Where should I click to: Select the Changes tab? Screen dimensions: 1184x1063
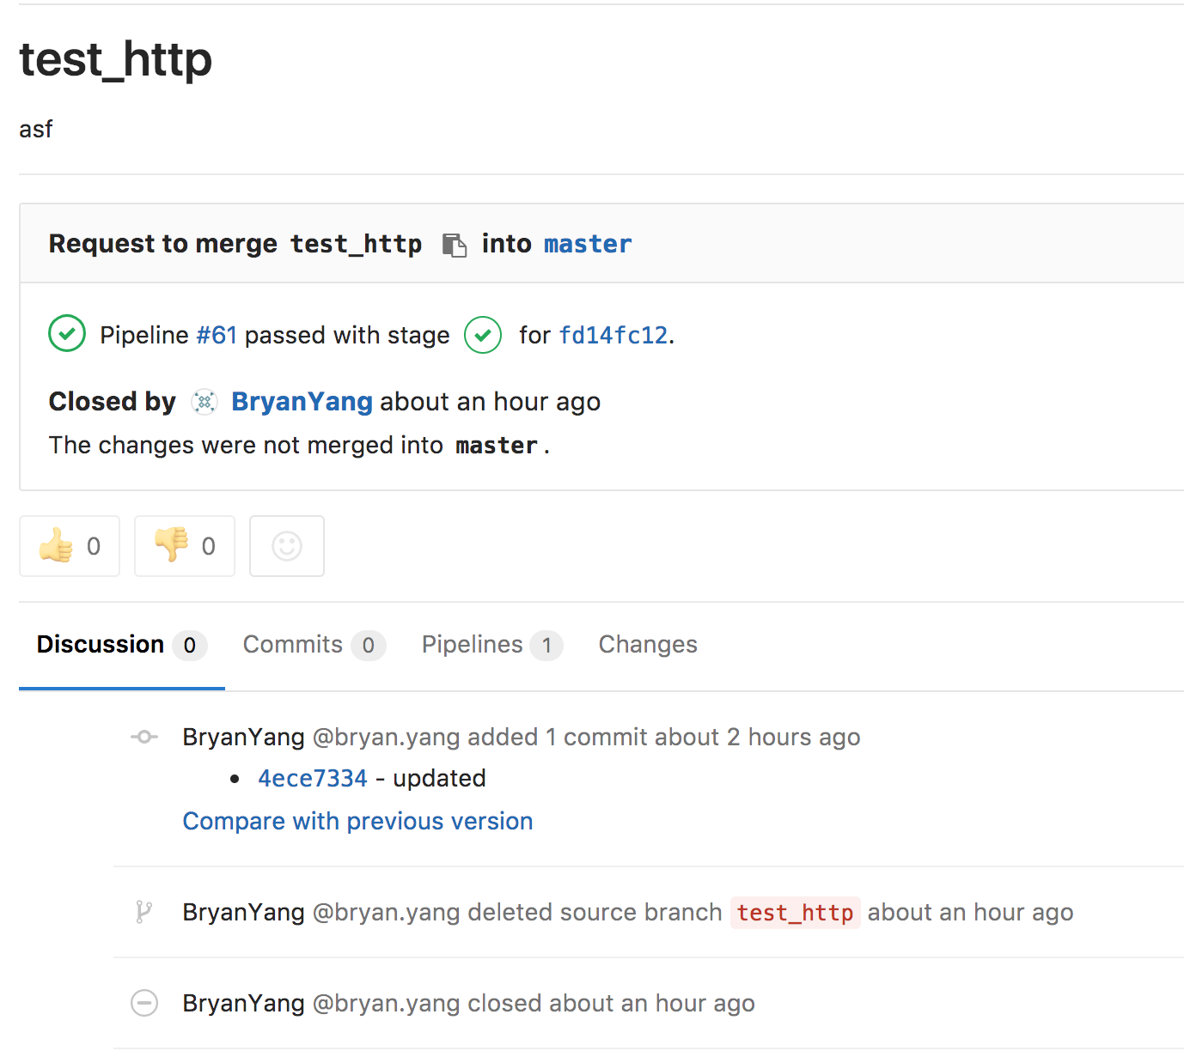tap(648, 645)
